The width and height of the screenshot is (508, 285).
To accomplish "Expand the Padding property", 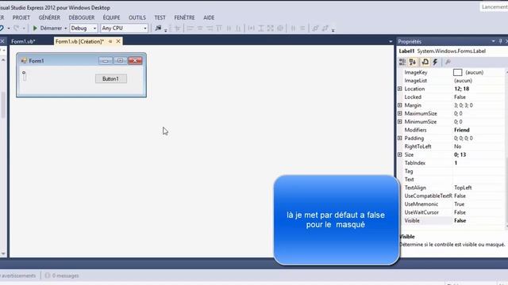I will tap(400, 138).
